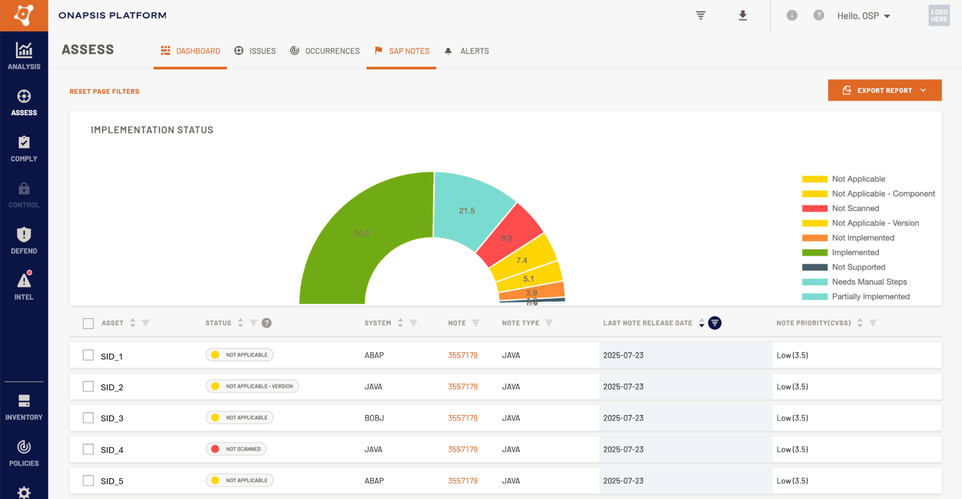
Task: Click the Not Implemented legend swatch
Action: (x=815, y=238)
